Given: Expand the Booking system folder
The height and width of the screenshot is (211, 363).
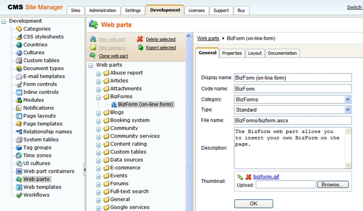Looking at the screenshot, I should coord(98,121).
